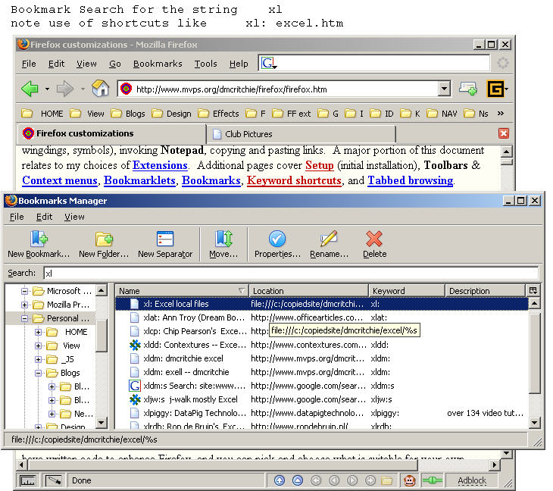Open the column picker icon next to Description
Viewport: 553px width, 491px height.
point(533,290)
